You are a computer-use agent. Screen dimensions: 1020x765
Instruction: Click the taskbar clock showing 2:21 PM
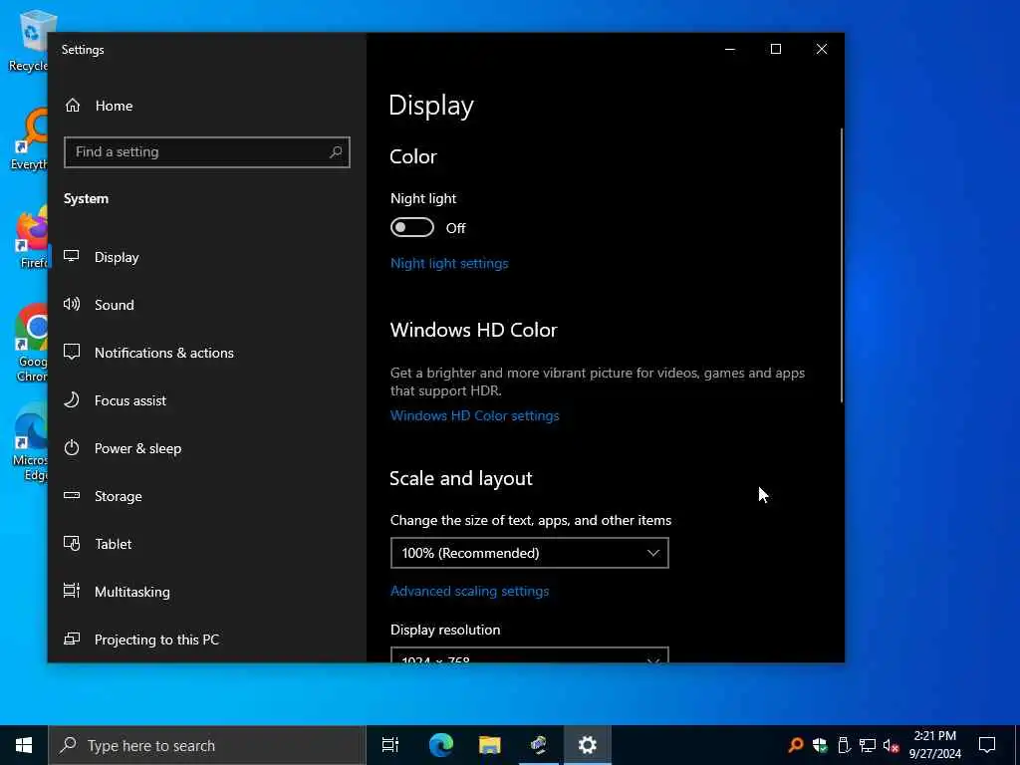pyautogui.click(x=934, y=745)
